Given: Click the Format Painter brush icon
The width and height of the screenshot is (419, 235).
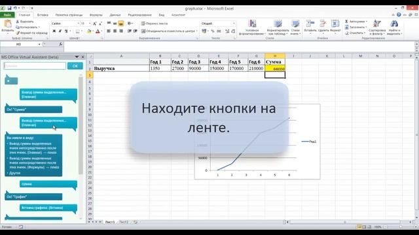Looking at the screenshot, I should tap(18, 33).
